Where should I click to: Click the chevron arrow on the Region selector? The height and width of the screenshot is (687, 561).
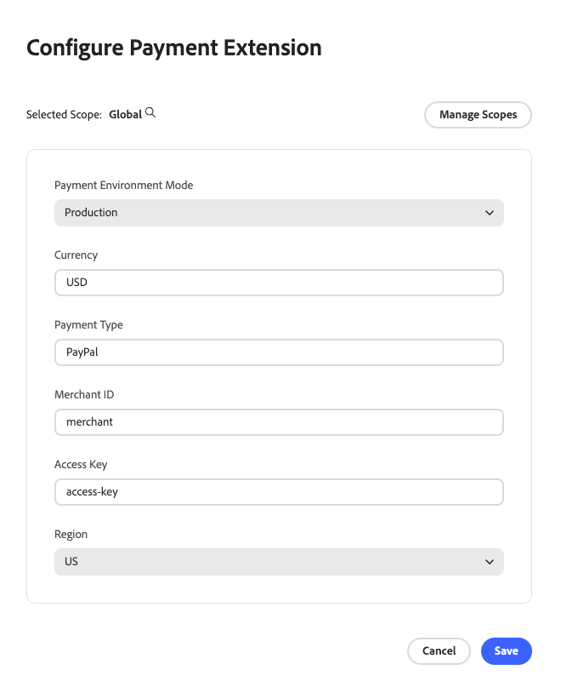pyautogui.click(x=490, y=562)
